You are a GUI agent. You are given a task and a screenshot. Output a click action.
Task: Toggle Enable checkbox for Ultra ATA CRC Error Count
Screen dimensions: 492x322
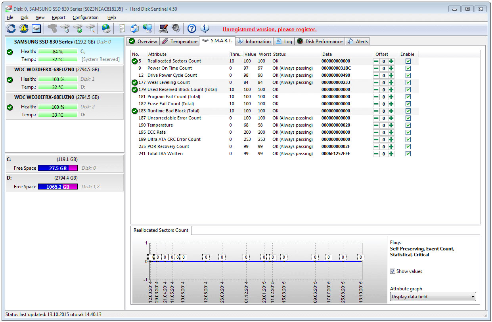tap(408, 140)
